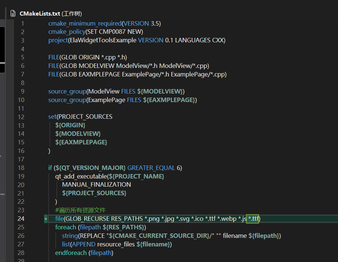338x262 pixels.
Task: Click the plus marker on line 24
Action: click(46, 219)
